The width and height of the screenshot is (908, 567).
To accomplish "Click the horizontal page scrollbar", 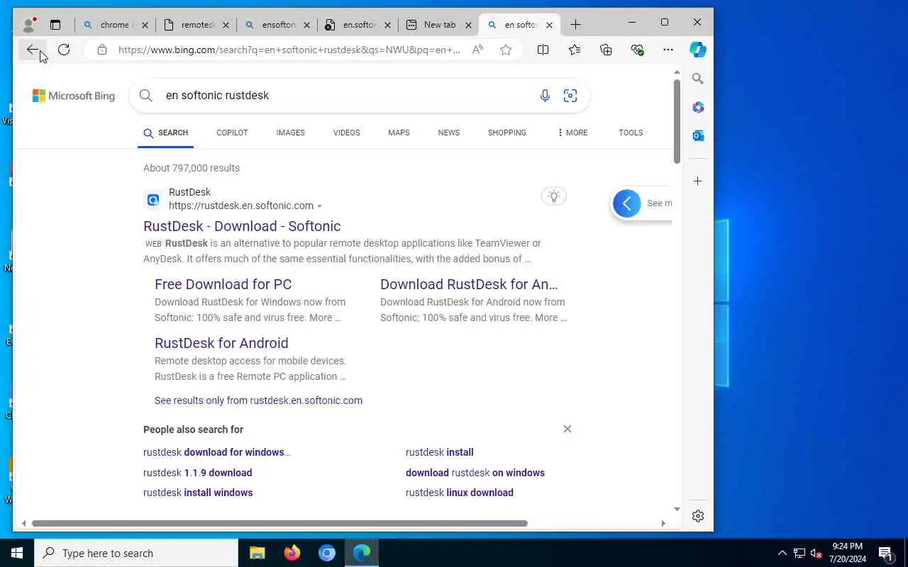I will (x=279, y=524).
